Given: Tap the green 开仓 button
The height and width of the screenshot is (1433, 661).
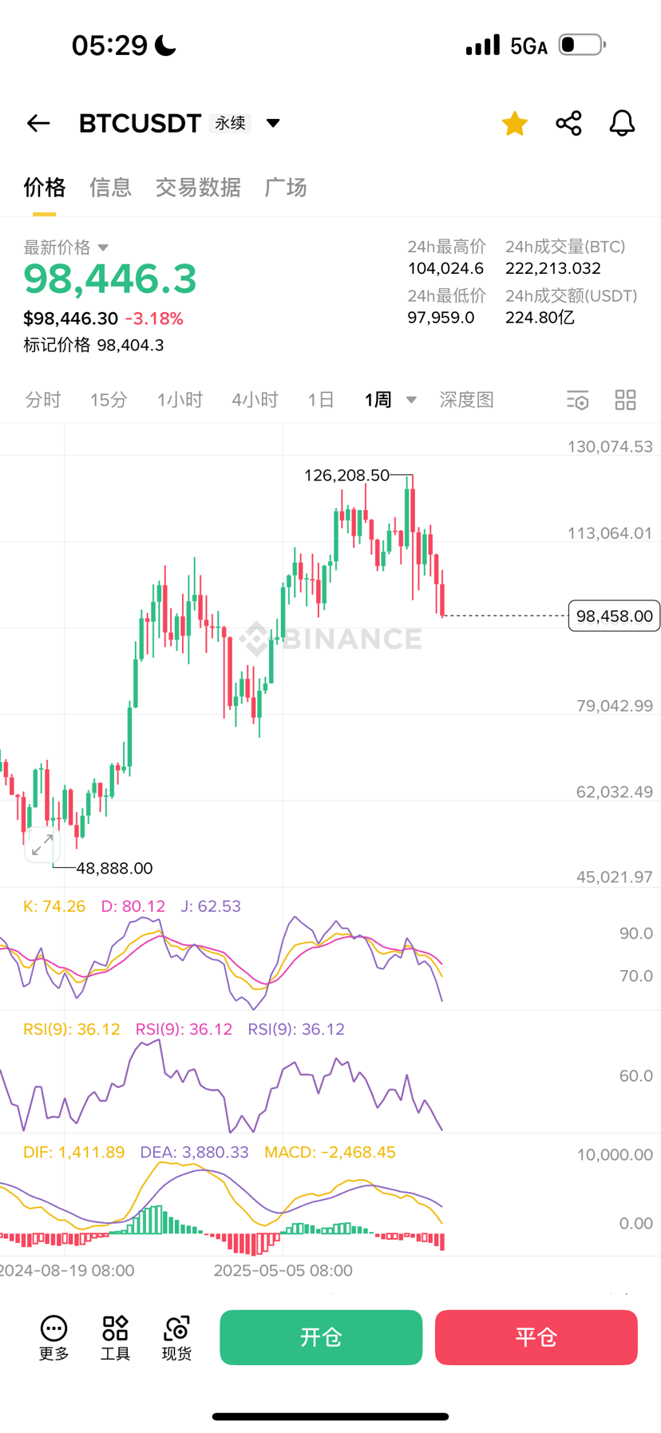Looking at the screenshot, I should click(x=321, y=1337).
